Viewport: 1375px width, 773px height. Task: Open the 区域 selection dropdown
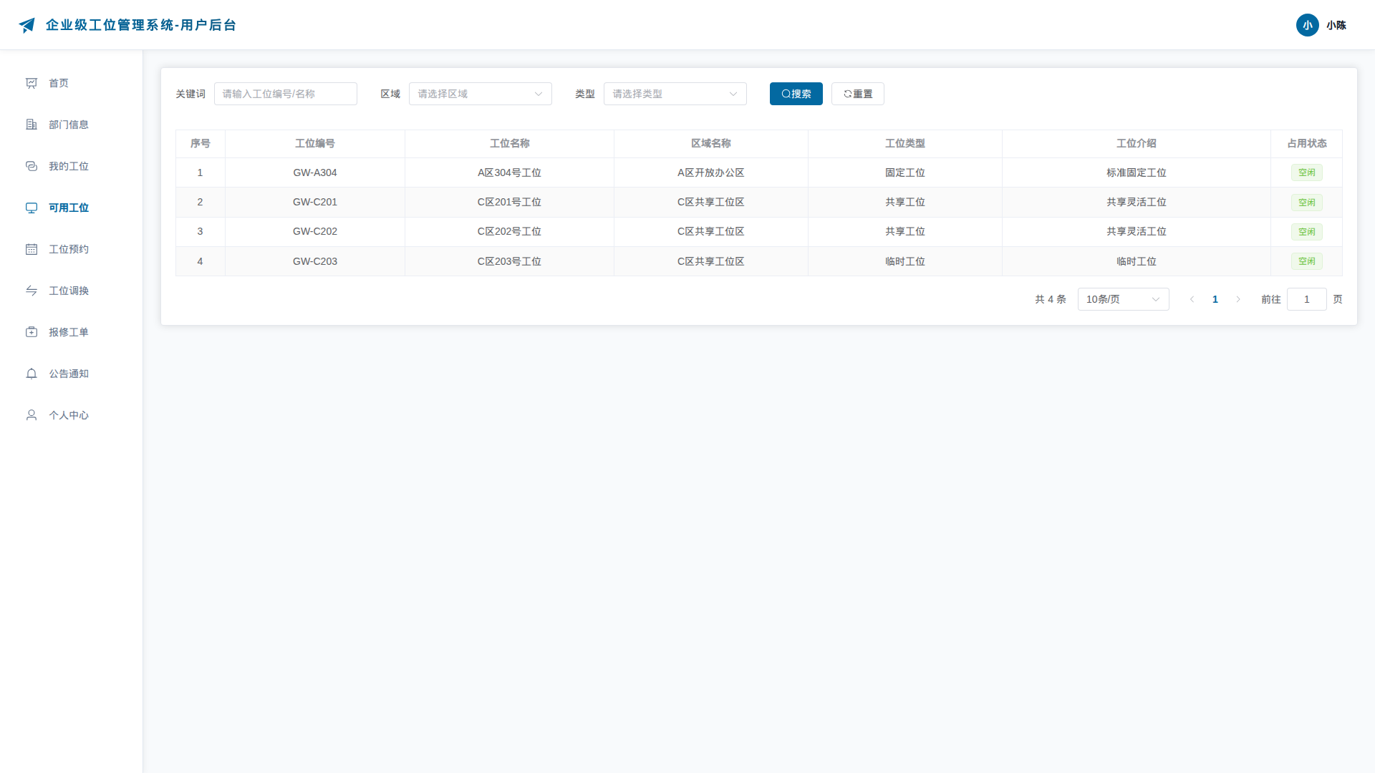481,94
